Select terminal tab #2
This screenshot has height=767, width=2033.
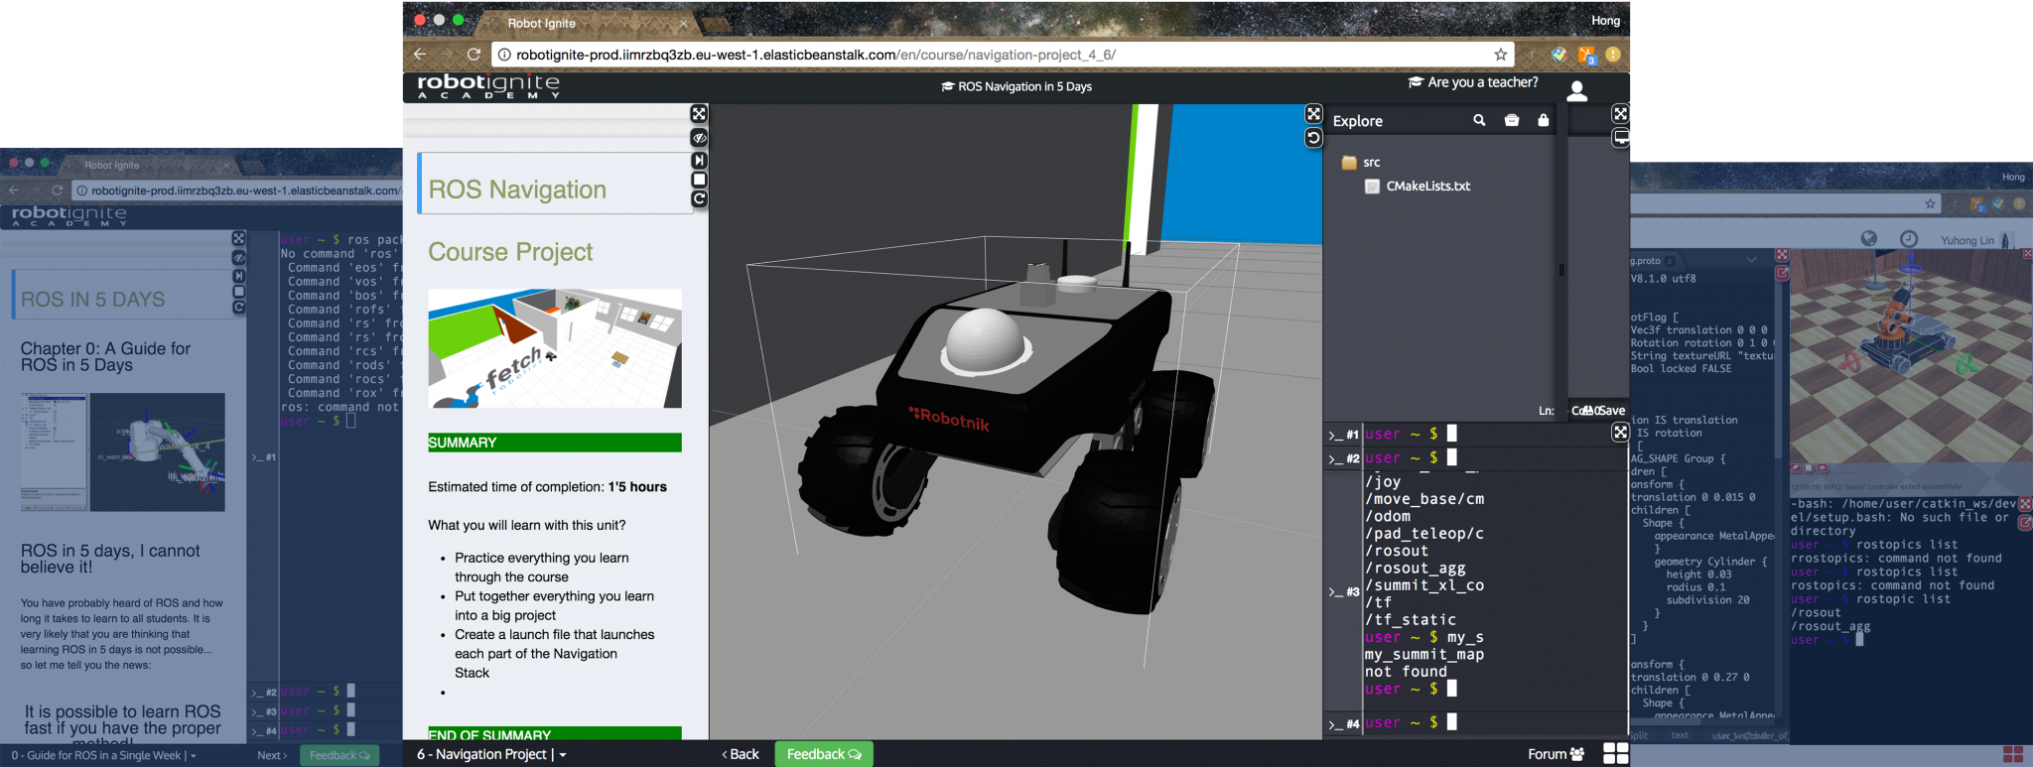pyautogui.click(x=1344, y=458)
